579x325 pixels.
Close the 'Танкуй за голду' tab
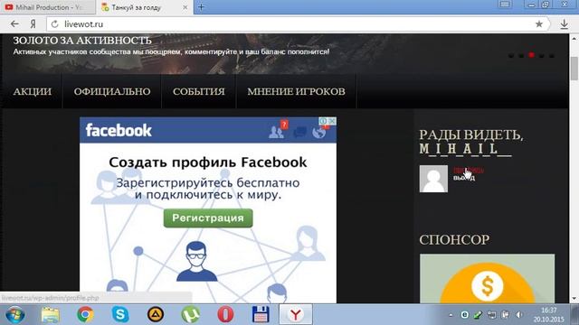(185, 7)
